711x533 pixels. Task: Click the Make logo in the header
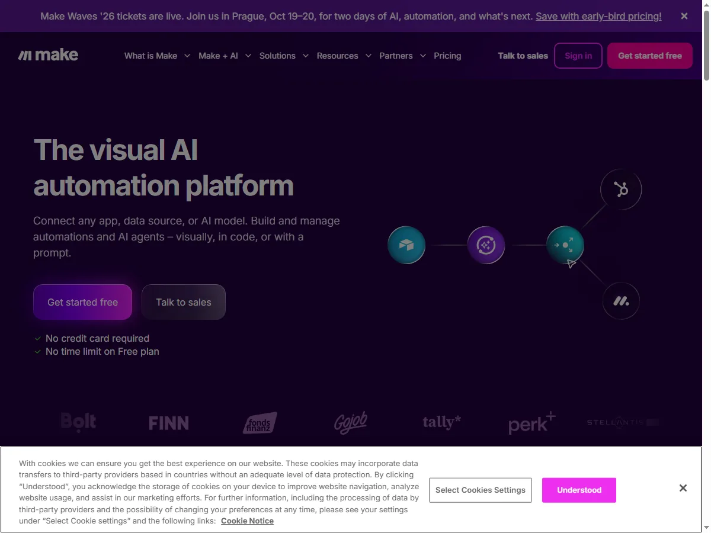point(48,55)
